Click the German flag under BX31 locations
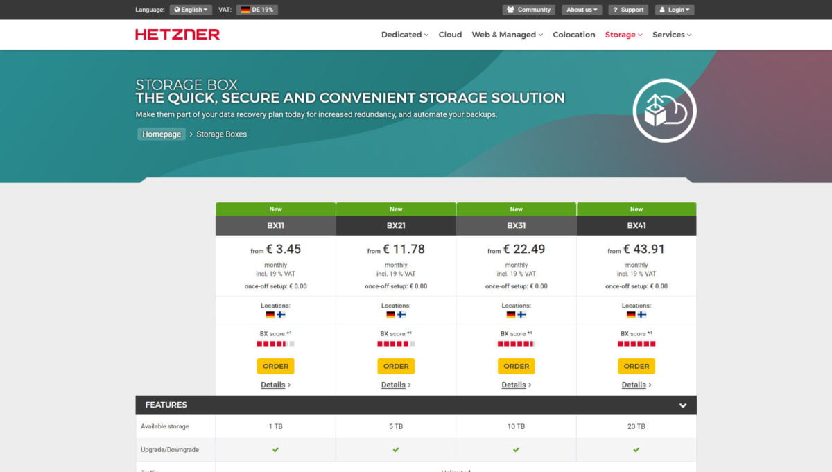The height and width of the screenshot is (472, 832). point(511,315)
